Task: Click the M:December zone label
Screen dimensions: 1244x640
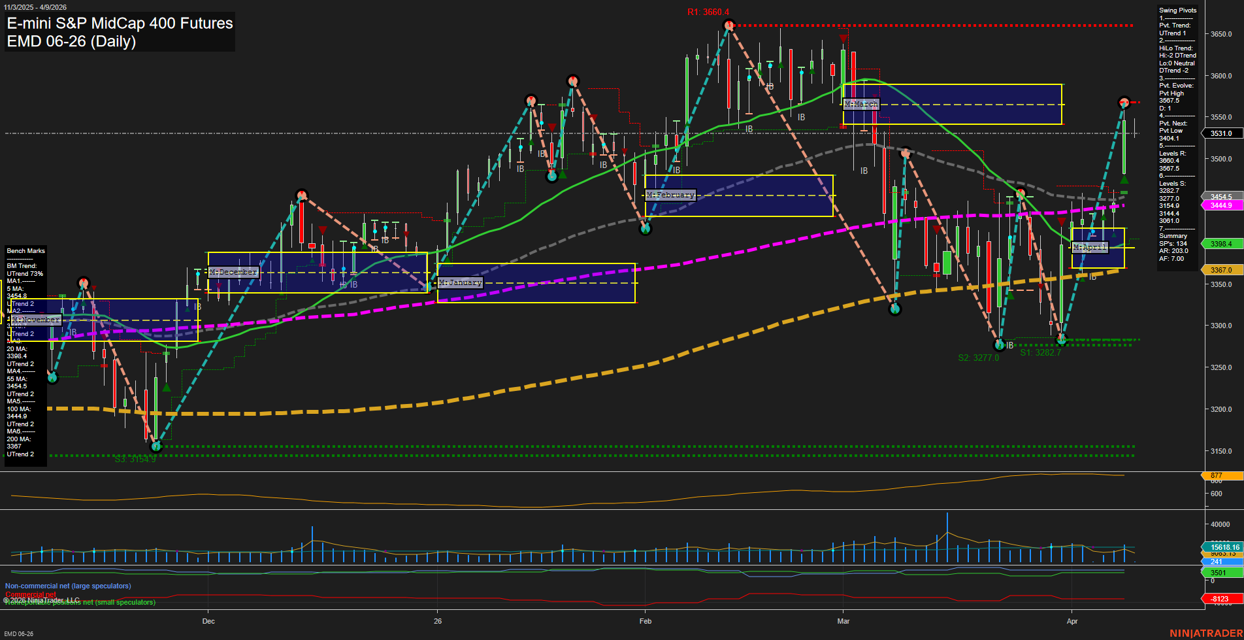Action: tap(232, 271)
